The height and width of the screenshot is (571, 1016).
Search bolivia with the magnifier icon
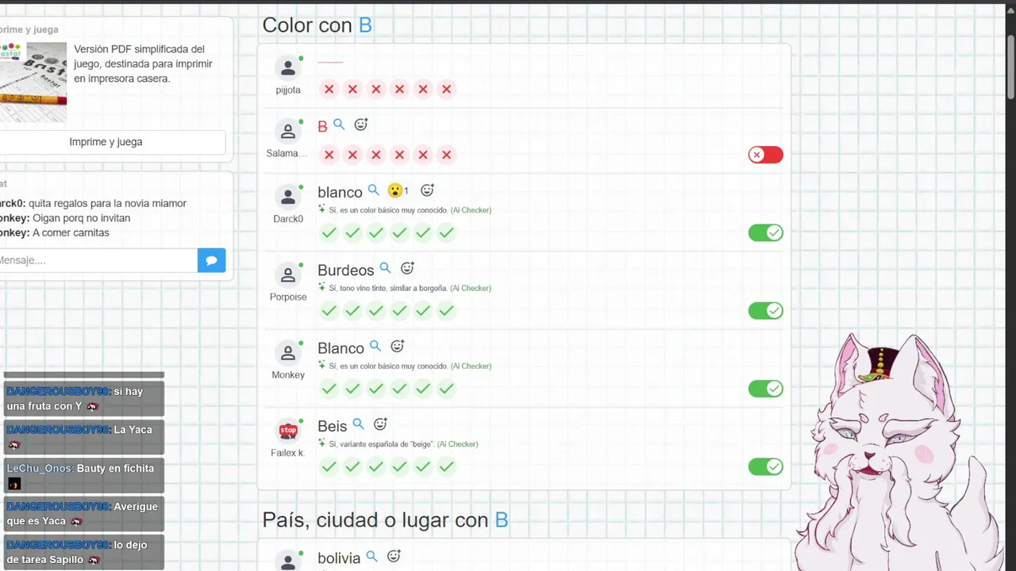pos(371,557)
